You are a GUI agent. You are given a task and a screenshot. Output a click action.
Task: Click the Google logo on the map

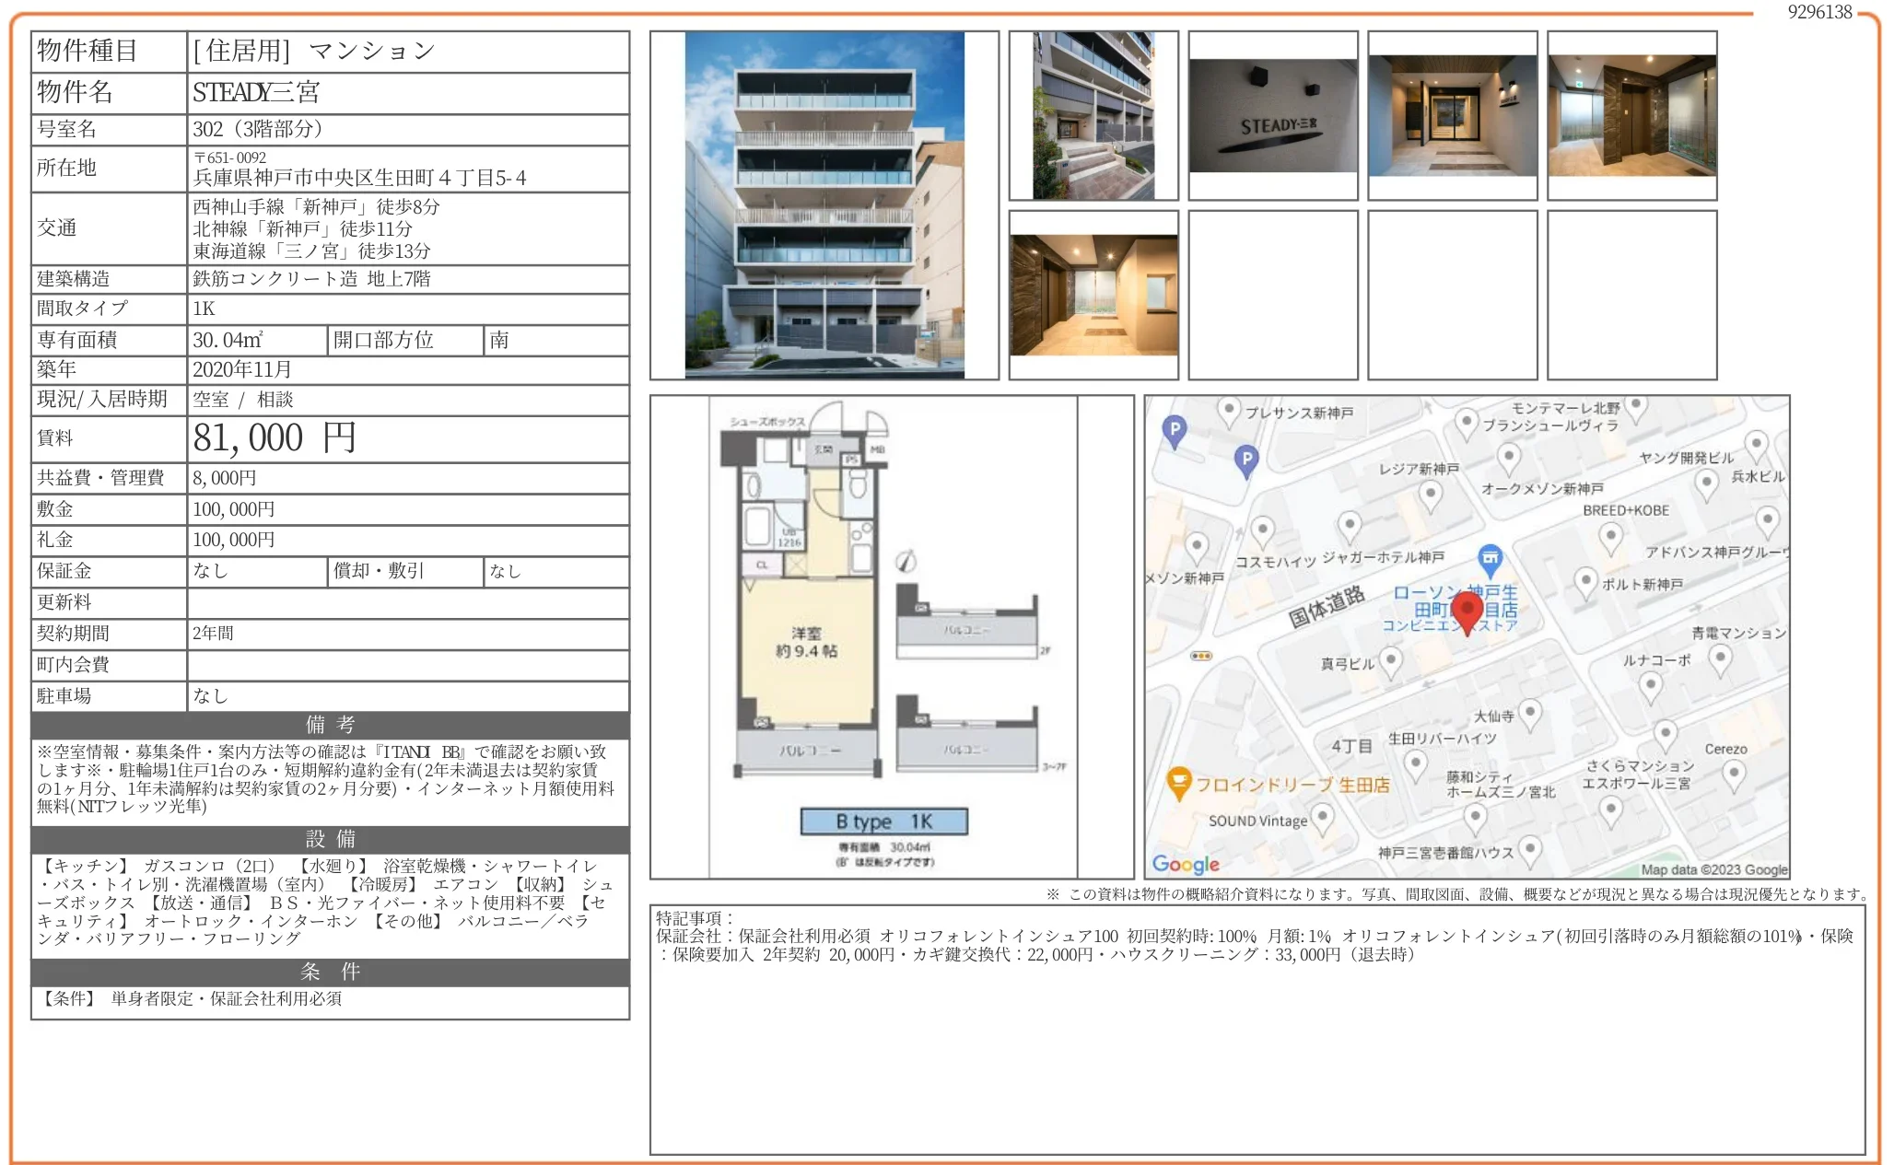point(1186,864)
